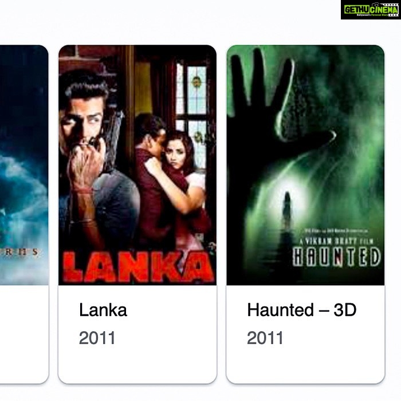
Task: Click the blank area below Lanka's year
Action: (137, 364)
